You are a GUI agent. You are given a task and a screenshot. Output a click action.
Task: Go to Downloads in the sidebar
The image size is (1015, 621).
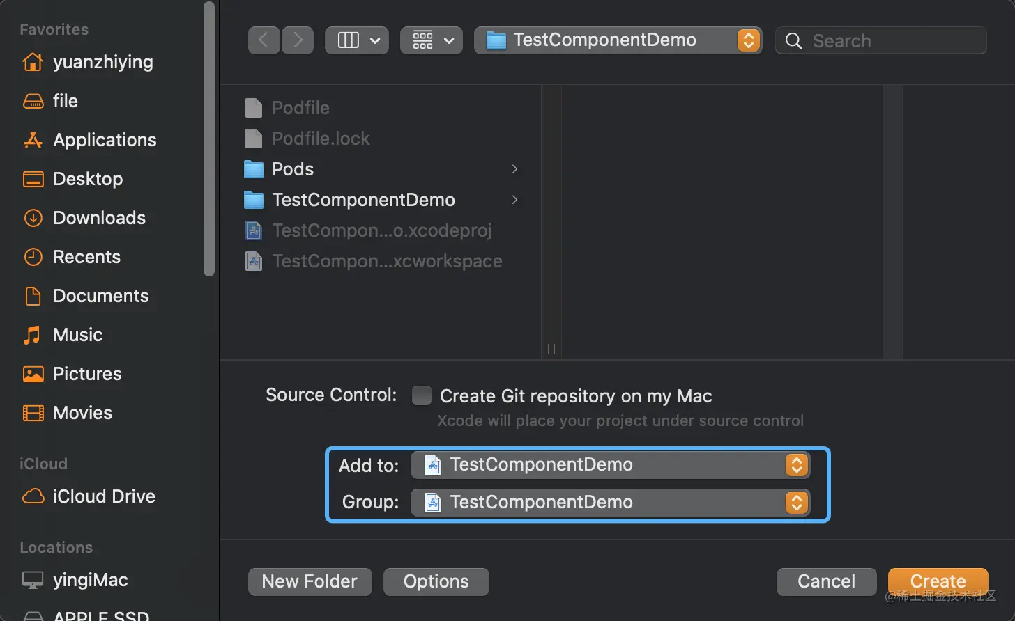point(99,218)
